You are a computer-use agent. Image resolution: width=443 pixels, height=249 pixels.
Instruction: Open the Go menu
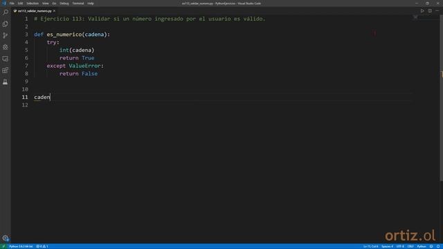[x=54, y=3]
